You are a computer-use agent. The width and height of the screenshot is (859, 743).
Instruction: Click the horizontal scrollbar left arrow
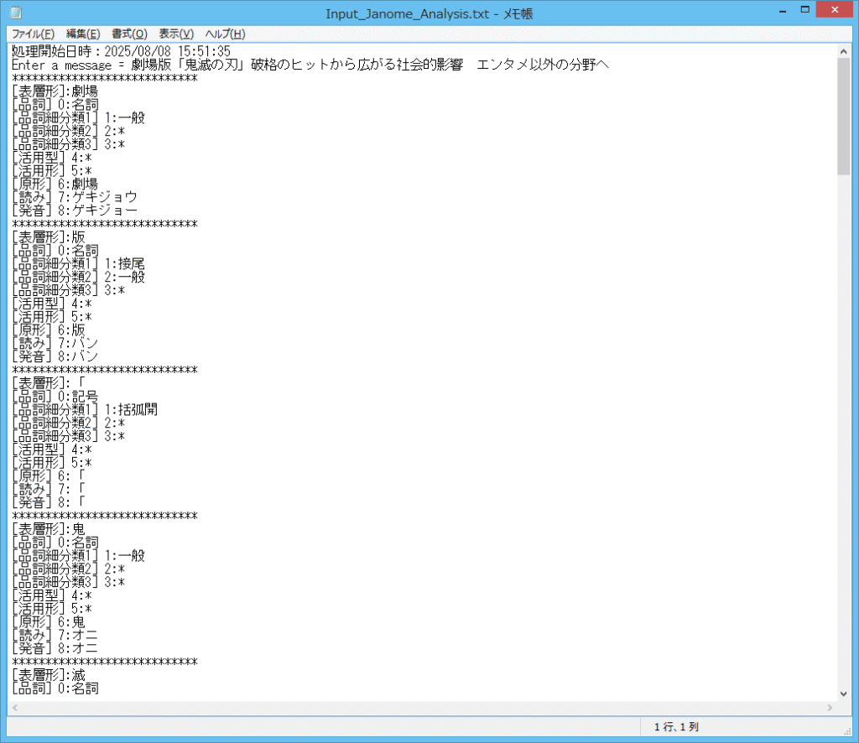click(x=14, y=709)
